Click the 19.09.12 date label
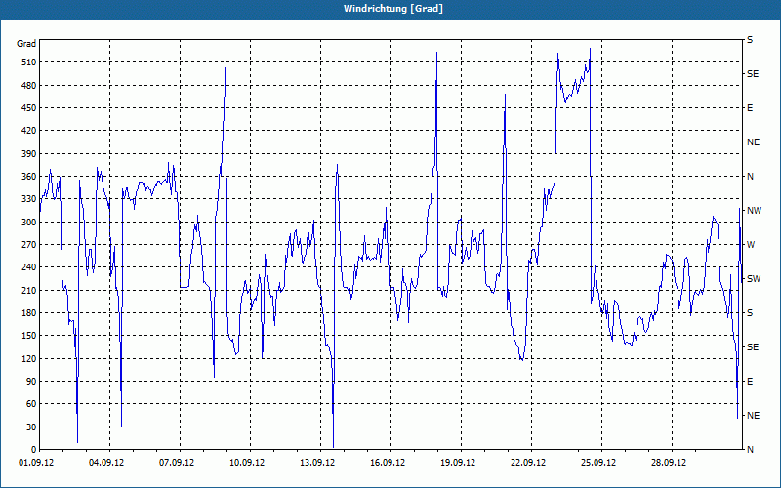 (458, 463)
